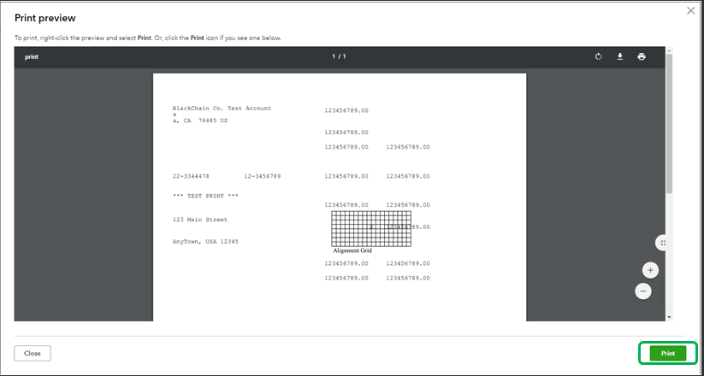The height and width of the screenshot is (376, 704).
Task: Click the 'print' document title in toolbar
Action: pyautogui.click(x=32, y=57)
